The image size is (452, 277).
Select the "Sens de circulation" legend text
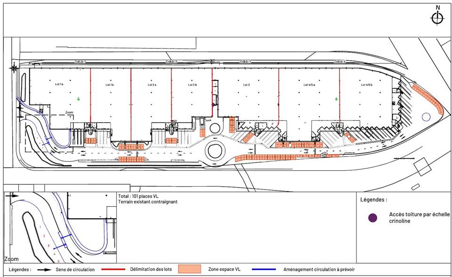pos(75,270)
